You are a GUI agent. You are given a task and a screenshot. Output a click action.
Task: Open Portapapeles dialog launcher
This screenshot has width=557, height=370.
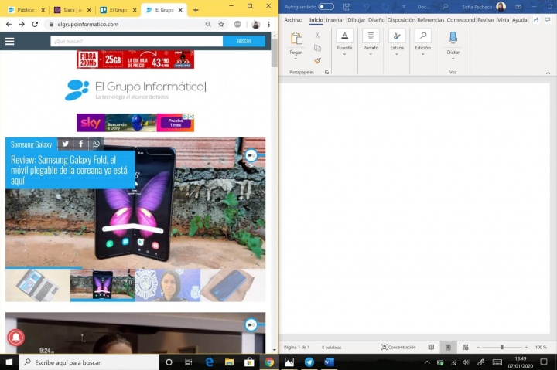pos(326,72)
